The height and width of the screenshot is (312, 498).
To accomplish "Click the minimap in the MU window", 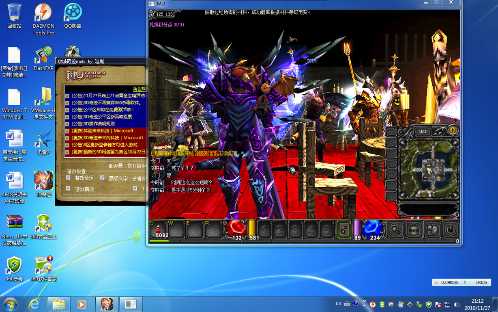I will [x=428, y=169].
